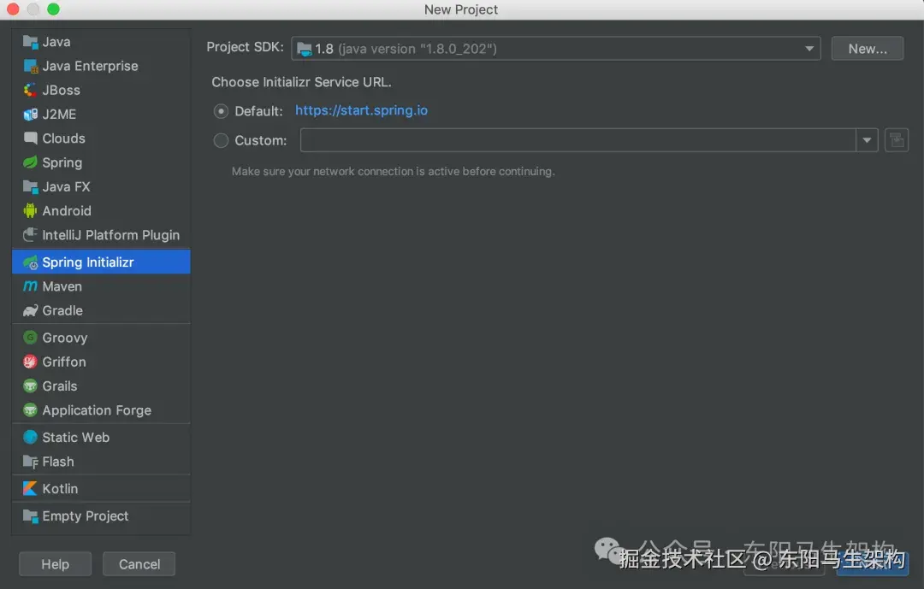924x589 pixels.
Task: Click the J2ME icon
Action: click(x=30, y=115)
